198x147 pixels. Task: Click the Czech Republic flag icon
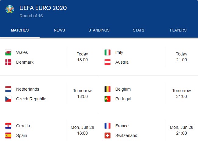coord(8,99)
